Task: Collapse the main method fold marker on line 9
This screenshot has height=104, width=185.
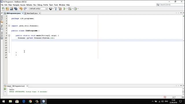Action: pos(9,36)
